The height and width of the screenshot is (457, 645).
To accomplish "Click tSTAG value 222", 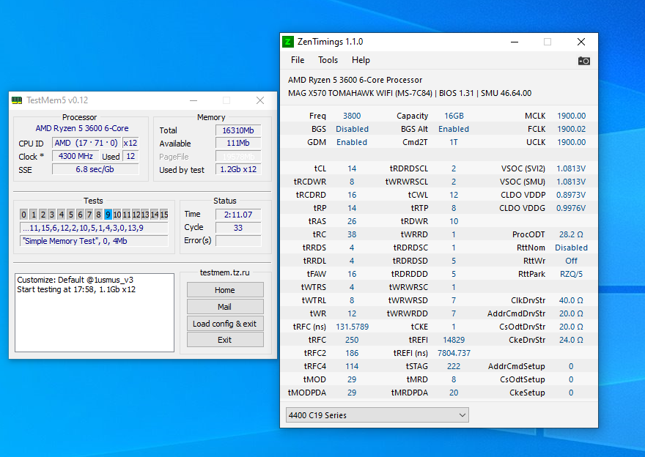I will pyautogui.click(x=454, y=366).
